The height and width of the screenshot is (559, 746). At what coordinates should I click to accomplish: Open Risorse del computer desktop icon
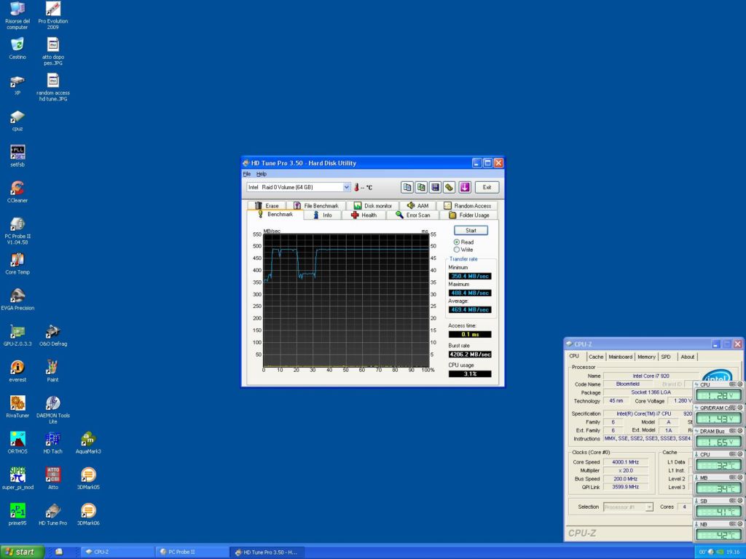tap(17, 15)
